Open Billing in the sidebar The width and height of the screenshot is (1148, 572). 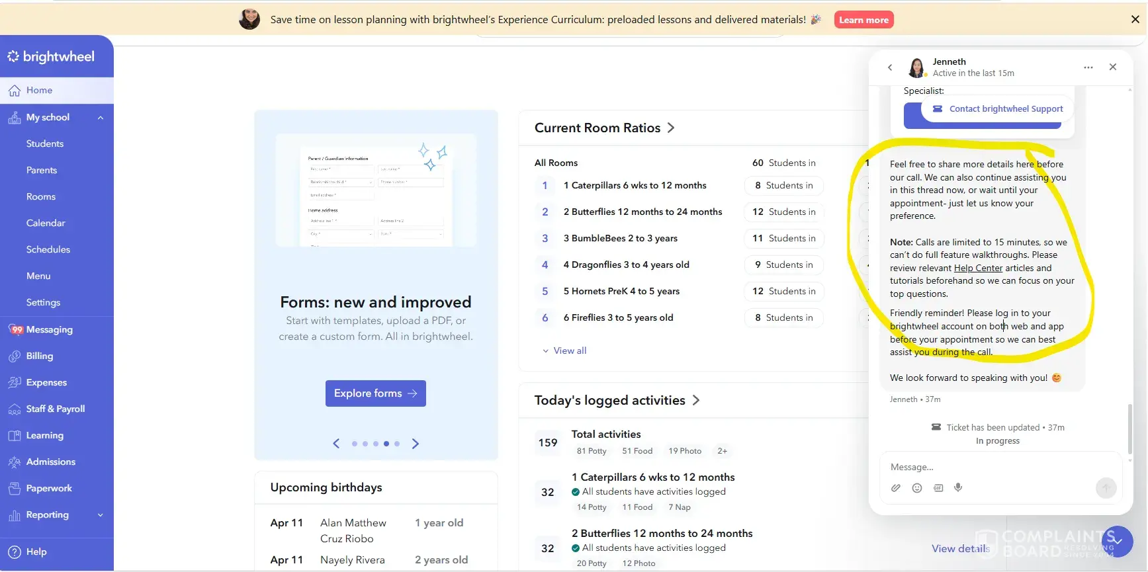tap(39, 356)
